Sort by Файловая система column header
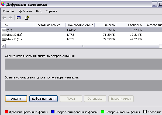 click(80, 25)
